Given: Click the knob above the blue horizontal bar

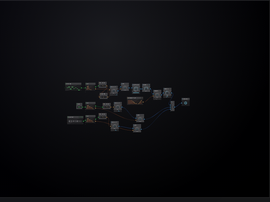Looking at the screenshot, I should (x=136, y=89).
